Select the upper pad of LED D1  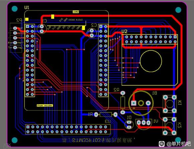pos(129,122)
